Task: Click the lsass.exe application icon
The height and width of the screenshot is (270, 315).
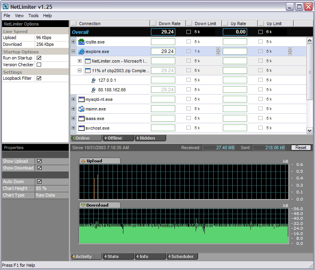Action: 81,118
